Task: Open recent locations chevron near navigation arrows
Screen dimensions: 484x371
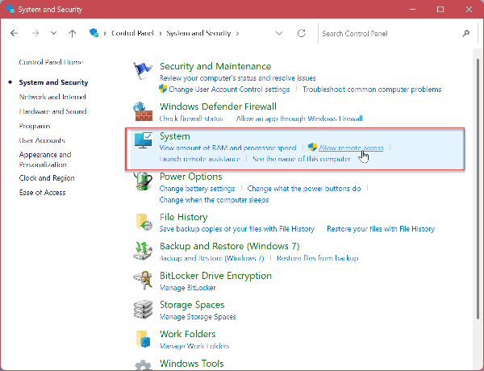Action: point(53,34)
